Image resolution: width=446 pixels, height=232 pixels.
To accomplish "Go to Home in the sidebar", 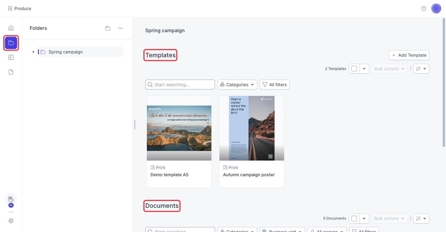I will [x=11, y=28].
